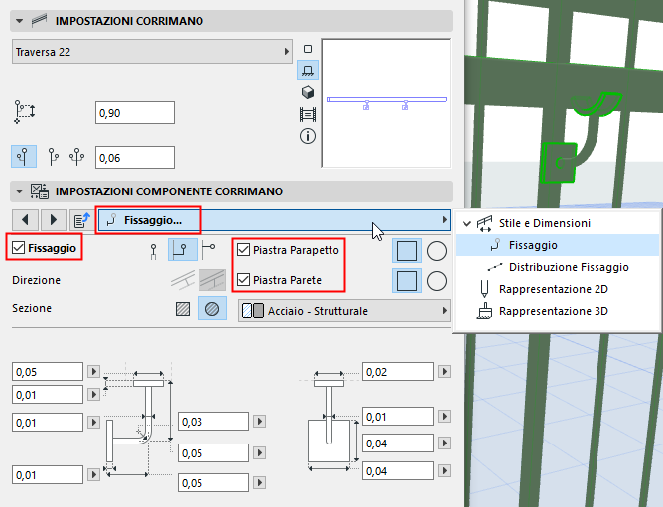
Task: Choose square shape for Piastra Parete
Action: click(407, 281)
